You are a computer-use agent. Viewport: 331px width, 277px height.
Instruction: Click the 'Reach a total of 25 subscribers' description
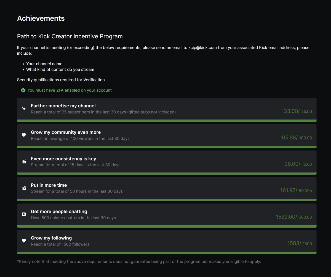pos(103,112)
